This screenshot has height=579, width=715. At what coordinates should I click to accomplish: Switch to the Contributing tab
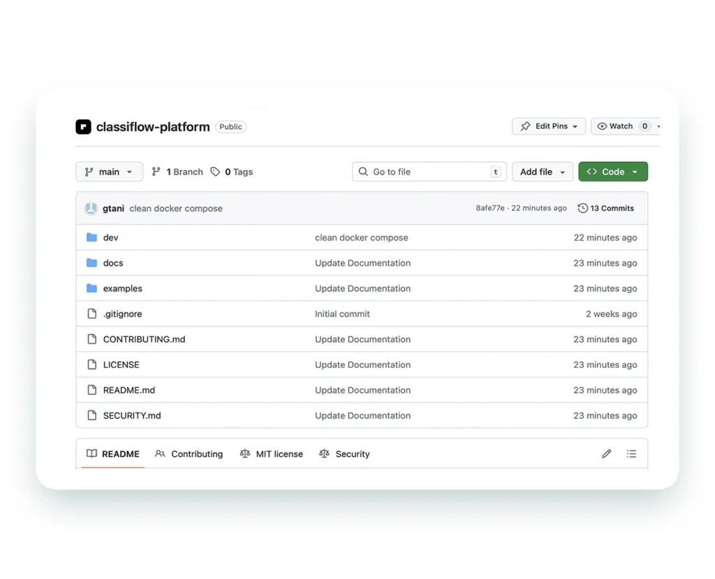(189, 454)
